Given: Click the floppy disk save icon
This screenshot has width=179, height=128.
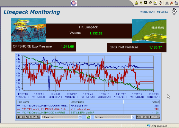Looking at the screenshot, I should click(x=146, y=3).
